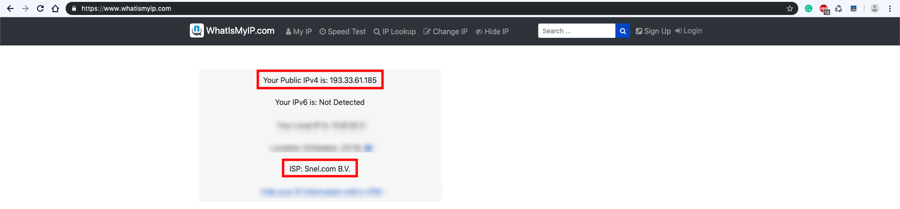Bookmark this page with the star

(x=790, y=8)
